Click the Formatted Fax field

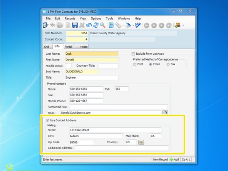(118, 107)
